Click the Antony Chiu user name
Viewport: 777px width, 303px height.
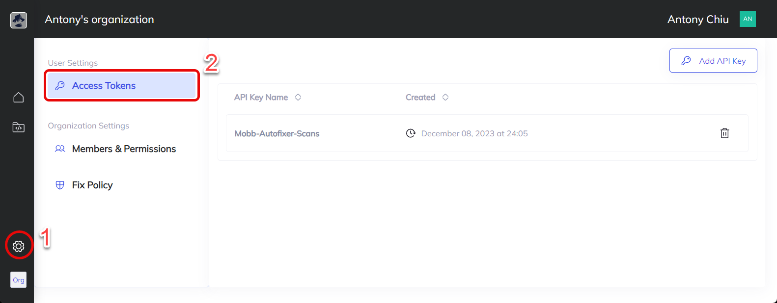click(x=697, y=20)
